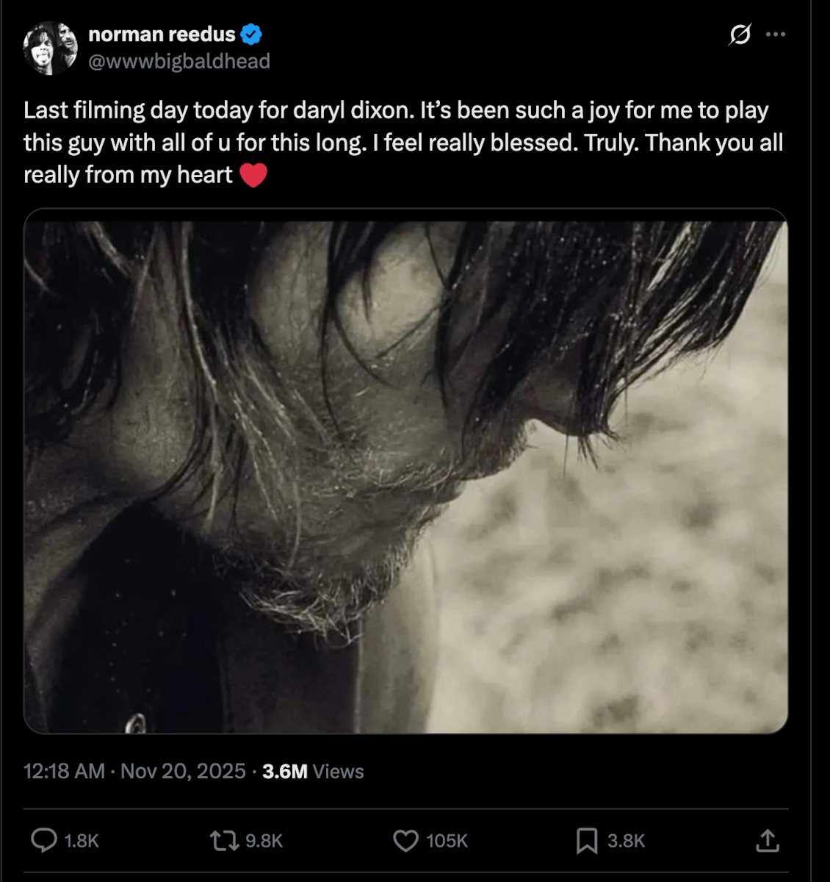This screenshot has width=830, height=882.
Task: Toggle the like state on the heart button
Action: pyautogui.click(x=405, y=841)
